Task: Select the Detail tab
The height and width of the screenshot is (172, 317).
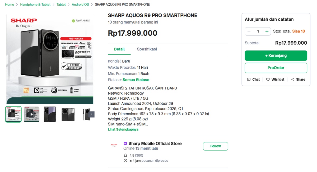Action: tap(119, 49)
